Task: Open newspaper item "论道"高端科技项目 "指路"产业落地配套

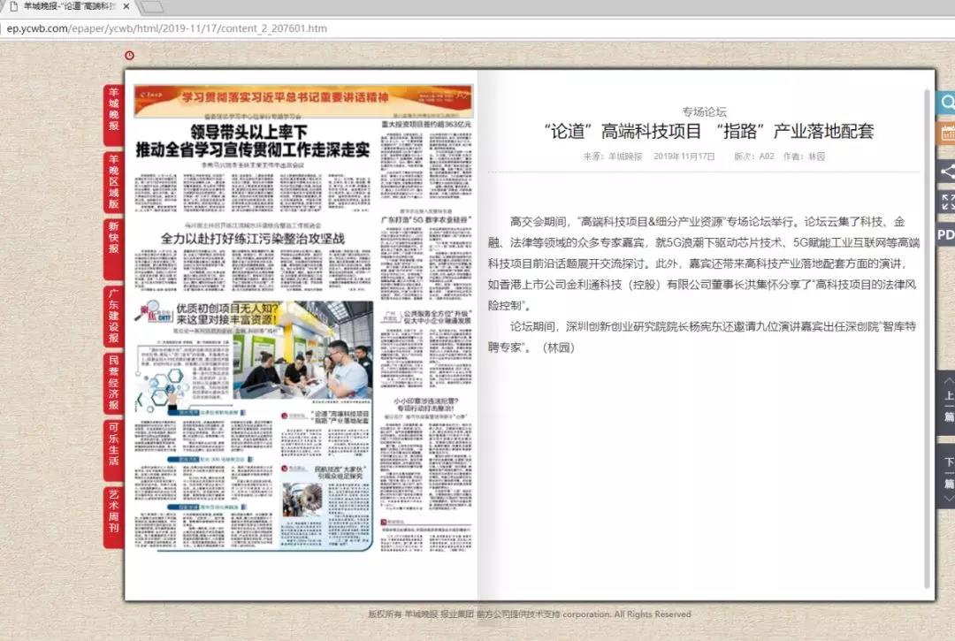Action: (x=341, y=417)
